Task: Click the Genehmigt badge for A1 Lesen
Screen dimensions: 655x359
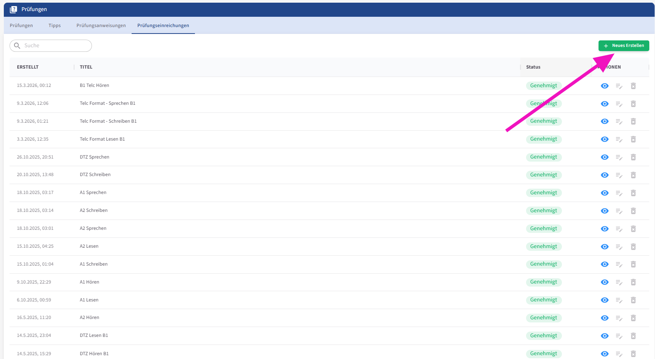Action: (544, 300)
